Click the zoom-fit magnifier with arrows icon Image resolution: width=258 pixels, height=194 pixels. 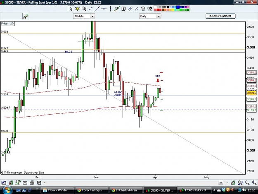tap(240, 183)
